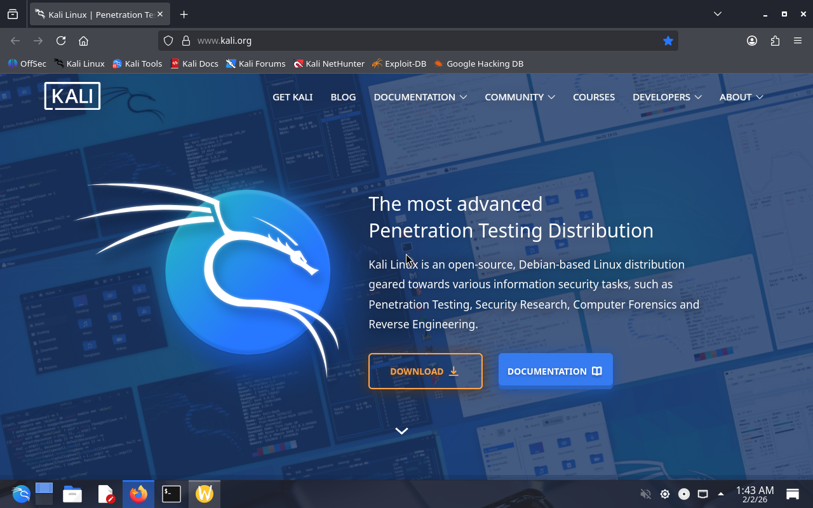This screenshot has width=813, height=508.
Task: Go to the browser home page icon
Action: (83, 41)
